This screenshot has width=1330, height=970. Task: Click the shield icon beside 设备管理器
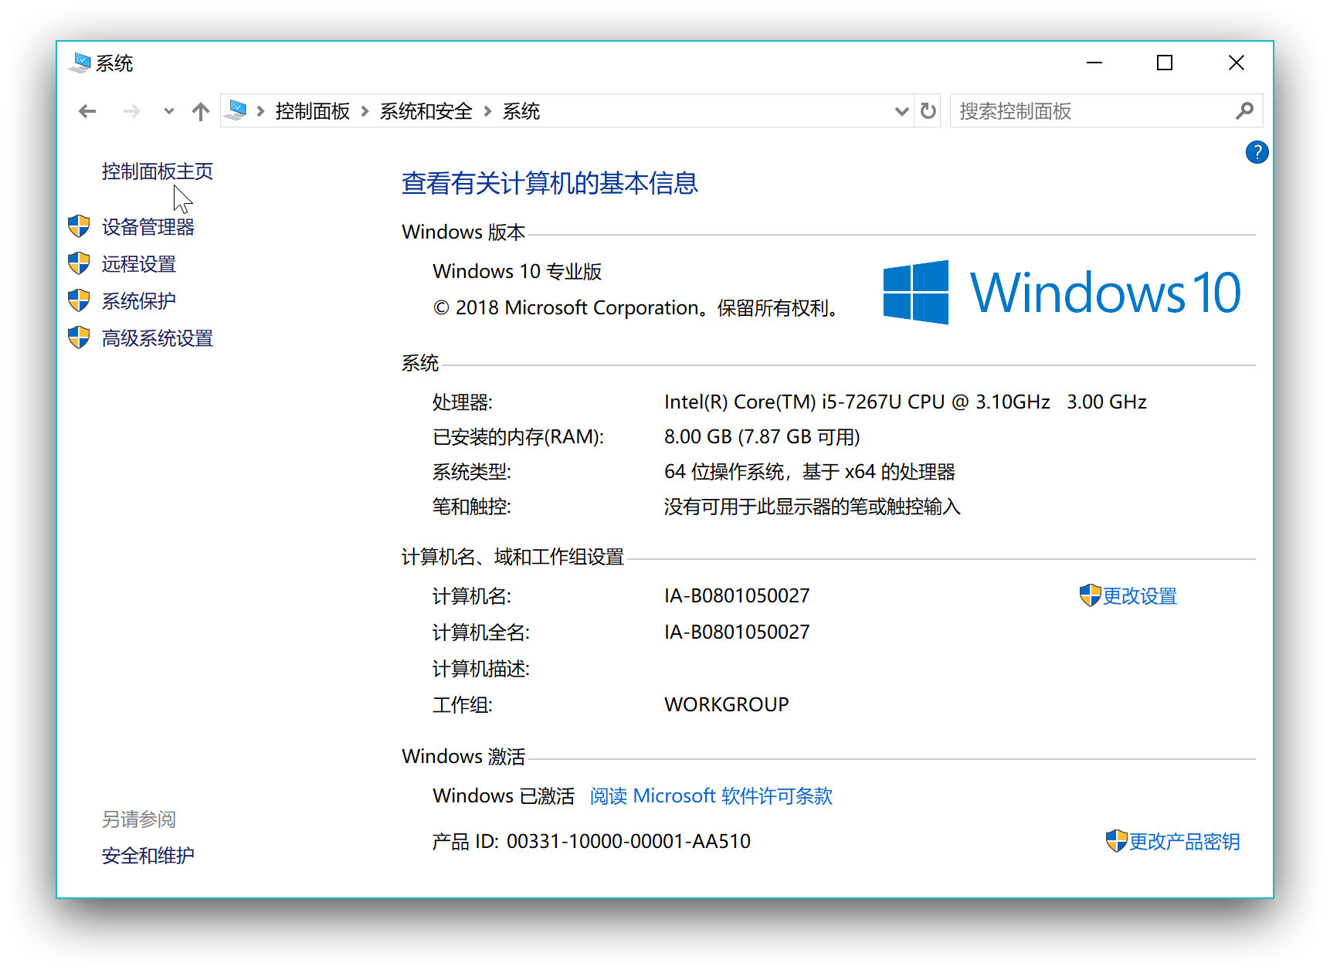(79, 226)
